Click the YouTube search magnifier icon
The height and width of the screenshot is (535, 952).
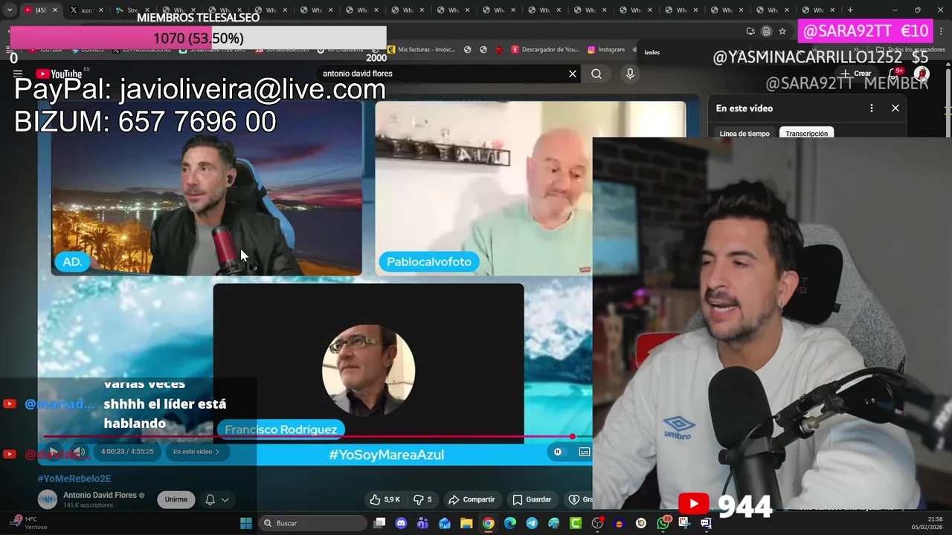[596, 74]
